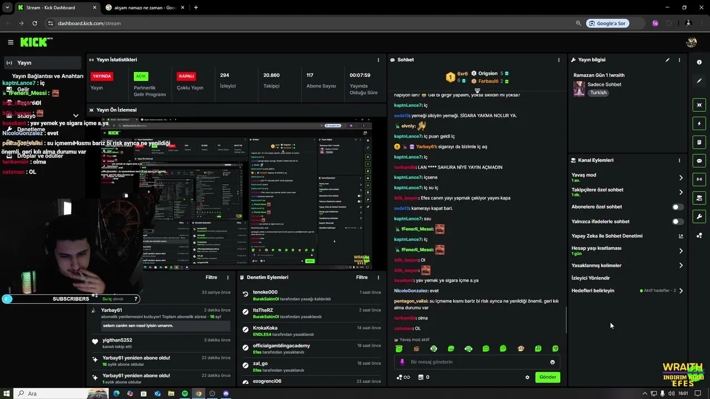Screen dimensions: 710x399
Task: Open the Denetim Eylemleri three-dot menu
Action: click(378, 277)
